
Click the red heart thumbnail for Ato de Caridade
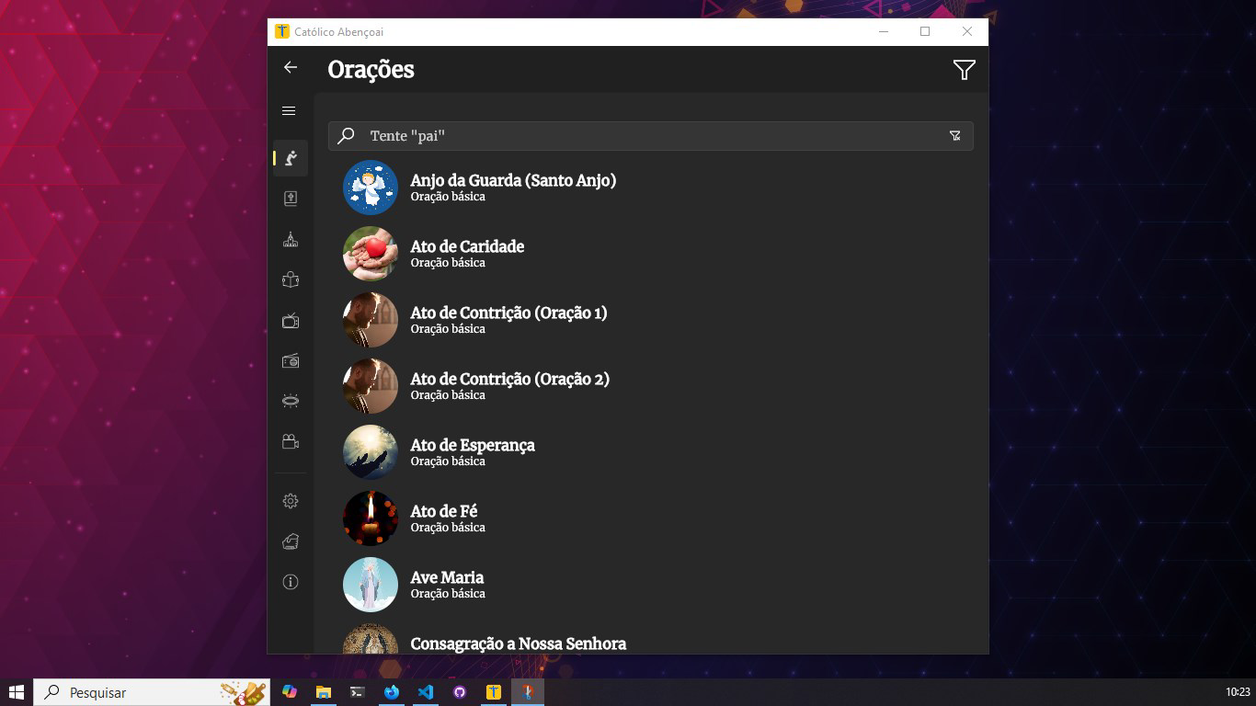click(x=371, y=254)
